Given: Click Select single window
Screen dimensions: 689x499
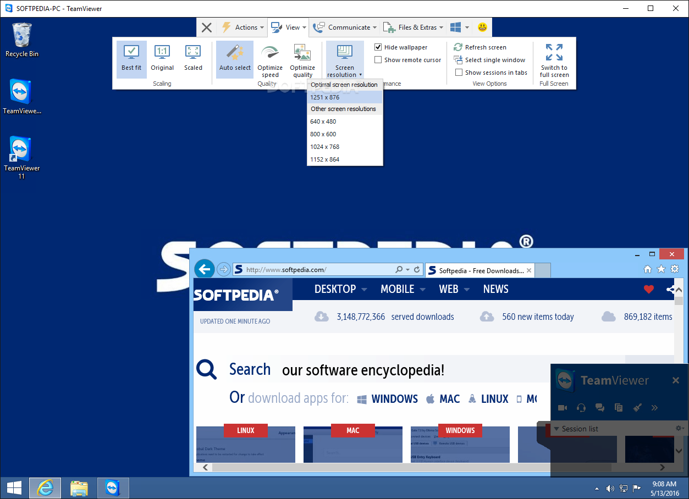Looking at the screenshot, I should [489, 60].
